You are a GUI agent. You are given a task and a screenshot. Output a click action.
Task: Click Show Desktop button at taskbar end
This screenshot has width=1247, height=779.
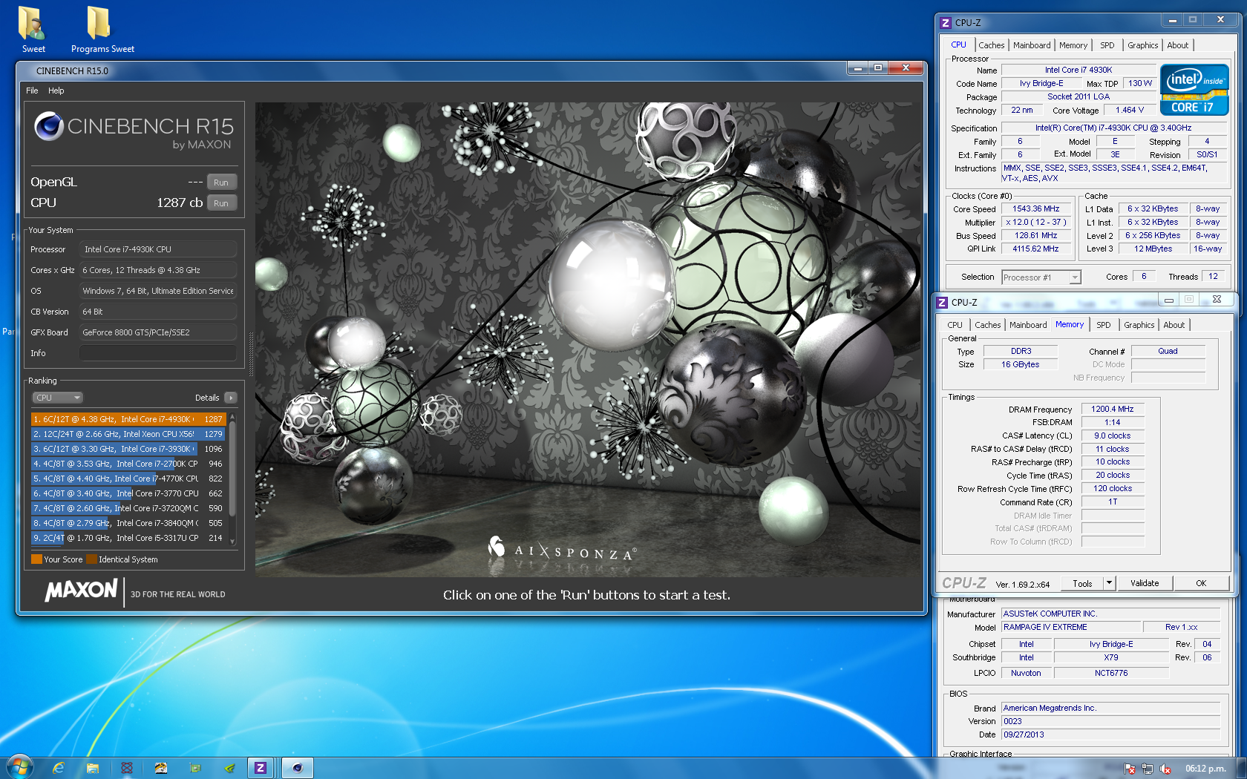tap(1241, 768)
